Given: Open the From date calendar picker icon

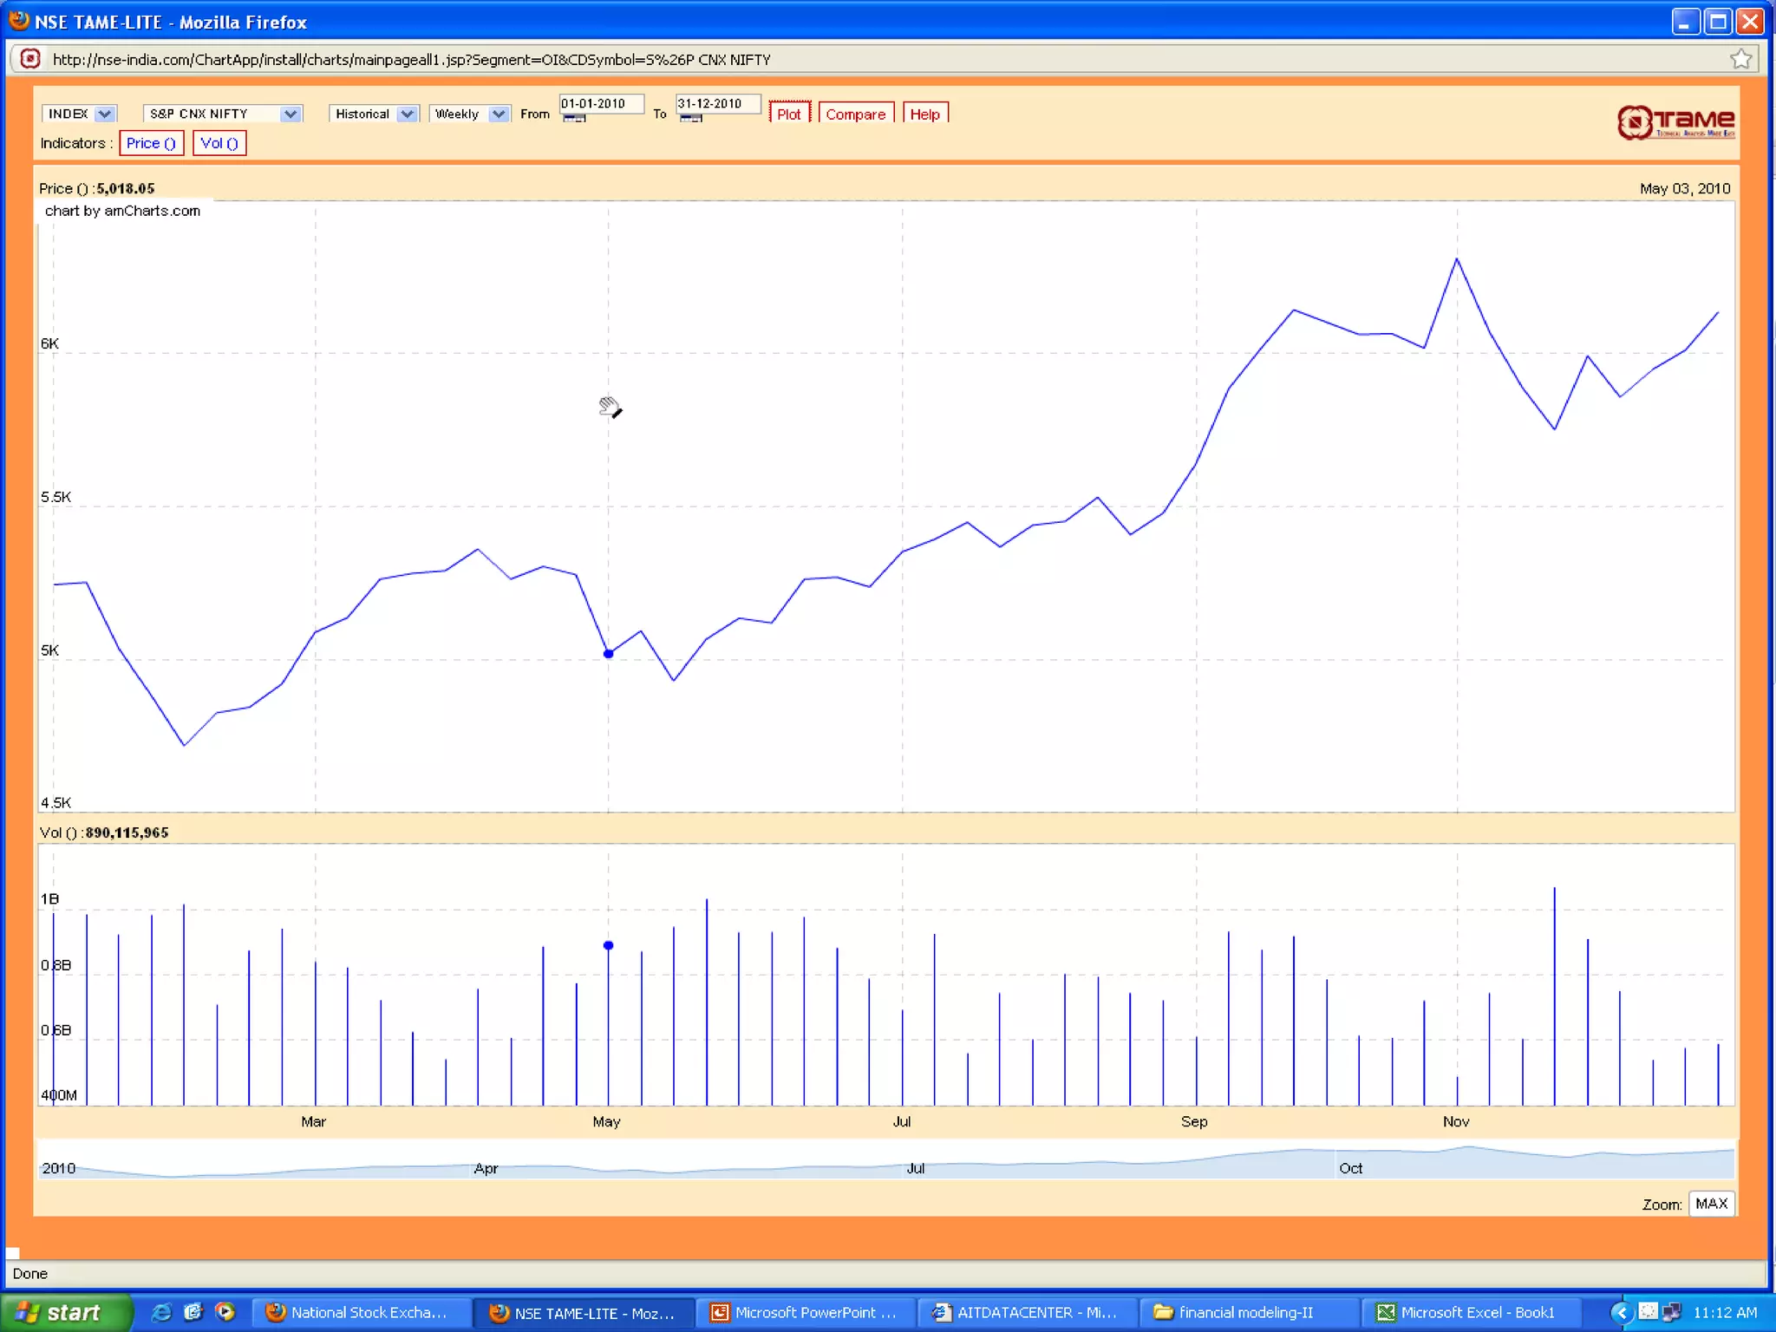Looking at the screenshot, I should [574, 119].
